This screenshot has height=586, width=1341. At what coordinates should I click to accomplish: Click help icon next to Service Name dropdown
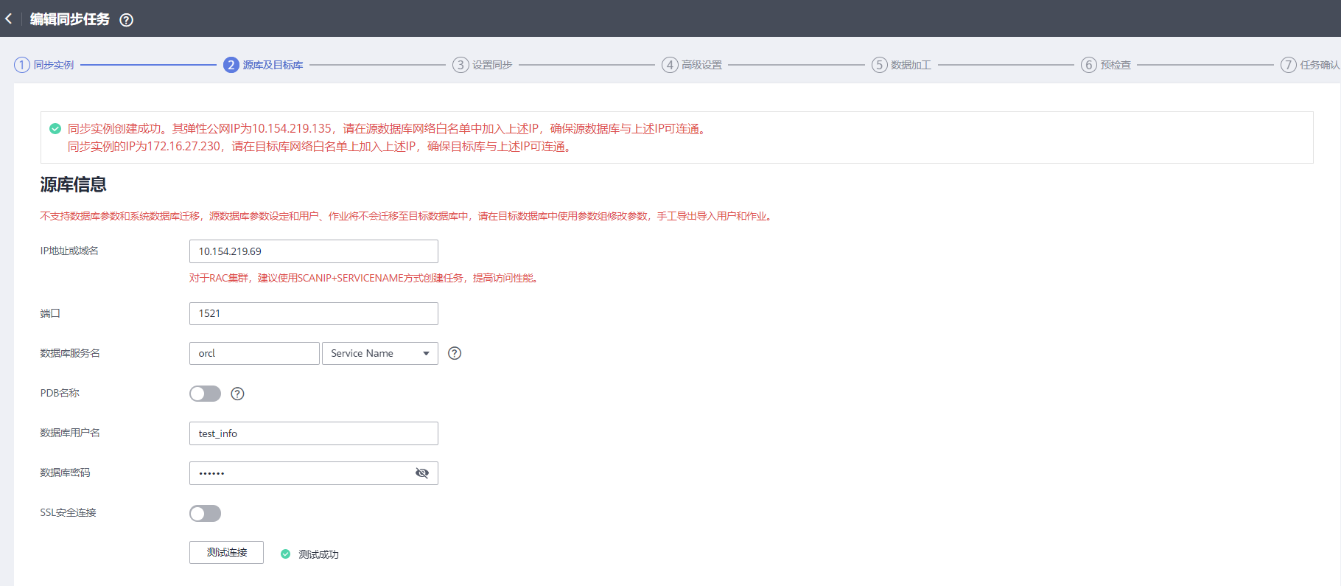click(x=455, y=353)
